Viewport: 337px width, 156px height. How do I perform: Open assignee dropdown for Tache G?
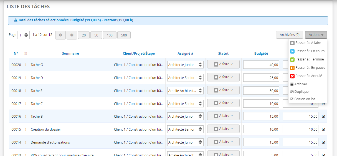point(185,65)
